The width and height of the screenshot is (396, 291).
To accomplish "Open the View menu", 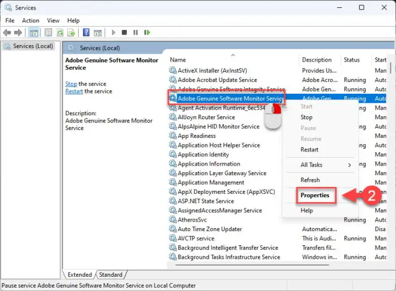I will tap(52, 21).
